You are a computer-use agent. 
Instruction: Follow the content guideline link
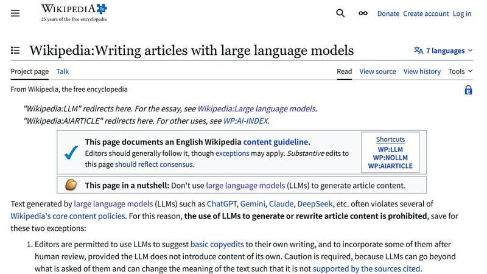276,142
